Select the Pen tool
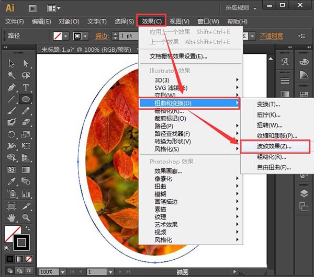The image size is (314, 277). (12, 87)
